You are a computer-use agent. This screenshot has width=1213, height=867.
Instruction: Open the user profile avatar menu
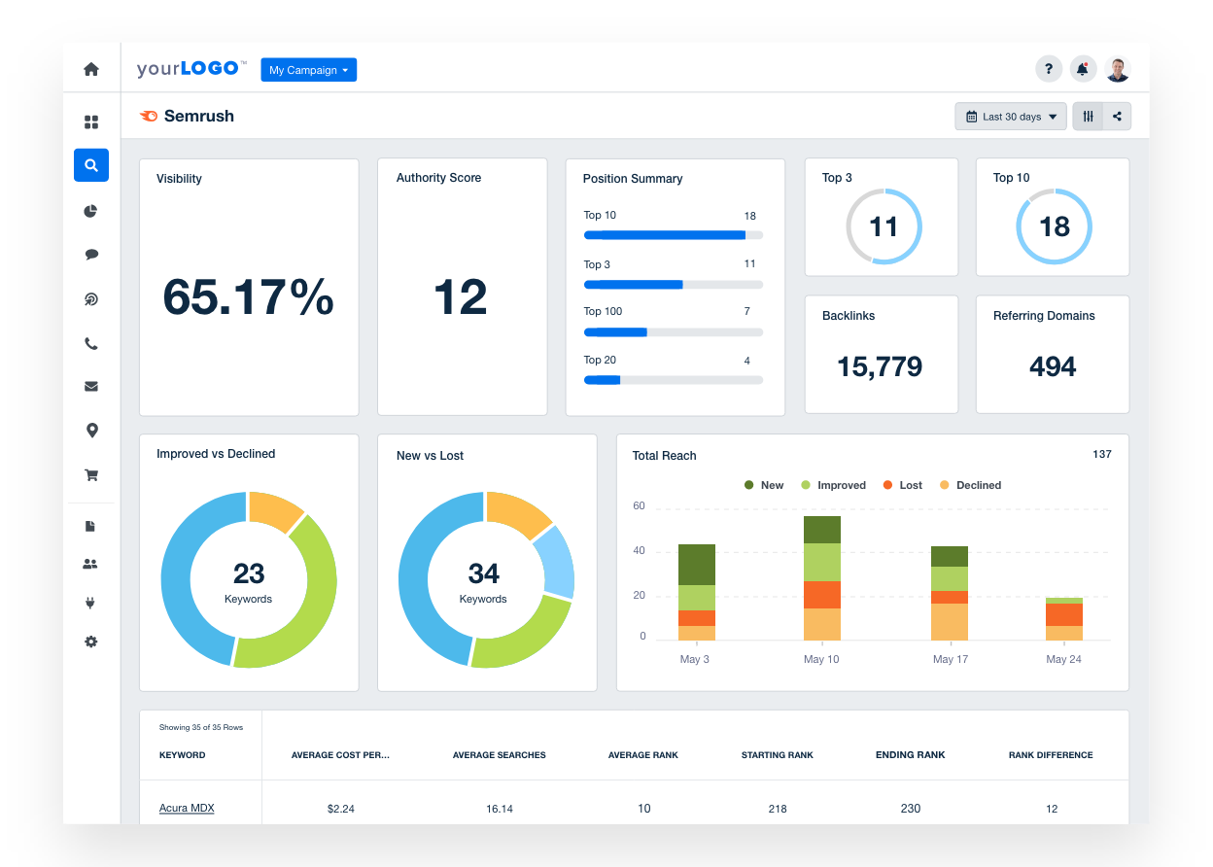(x=1118, y=69)
